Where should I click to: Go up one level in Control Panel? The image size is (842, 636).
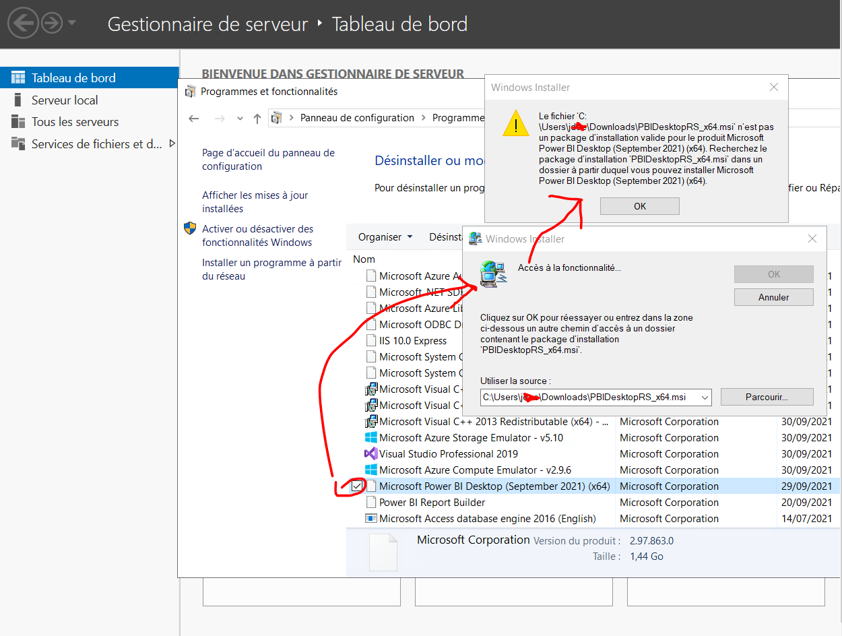[x=257, y=118]
